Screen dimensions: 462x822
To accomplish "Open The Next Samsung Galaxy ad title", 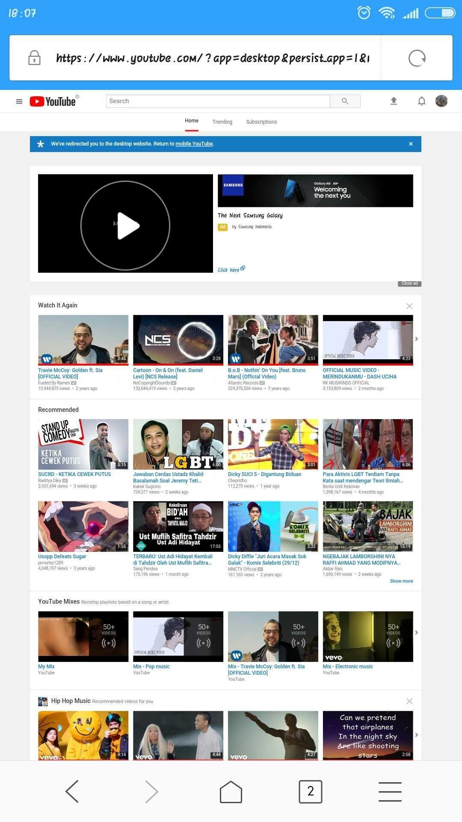I will (250, 215).
